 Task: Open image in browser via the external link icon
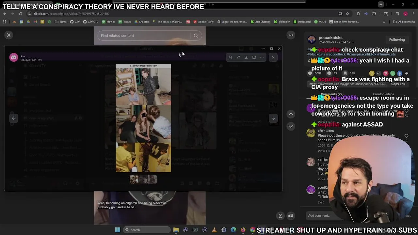pos(254,57)
